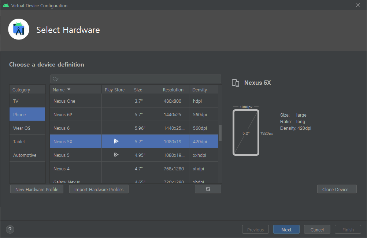Click the Previous button
The width and height of the screenshot is (367, 238).
(255, 229)
